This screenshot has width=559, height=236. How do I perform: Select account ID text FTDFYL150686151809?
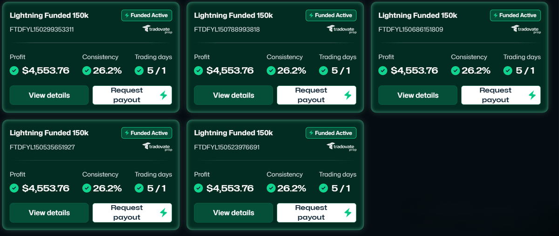point(411,29)
